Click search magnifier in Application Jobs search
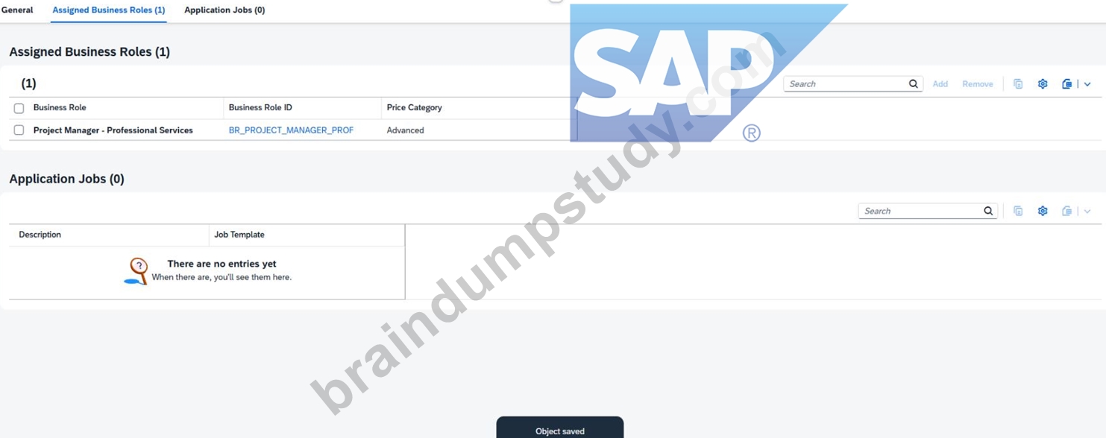1106x438 pixels. [988, 211]
